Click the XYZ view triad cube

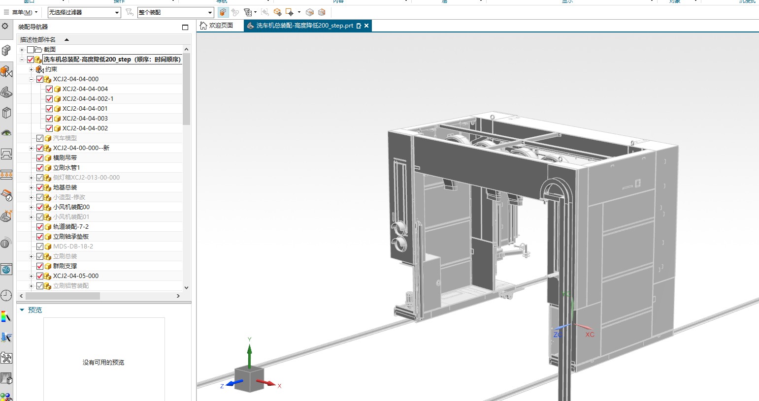pyautogui.click(x=250, y=378)
